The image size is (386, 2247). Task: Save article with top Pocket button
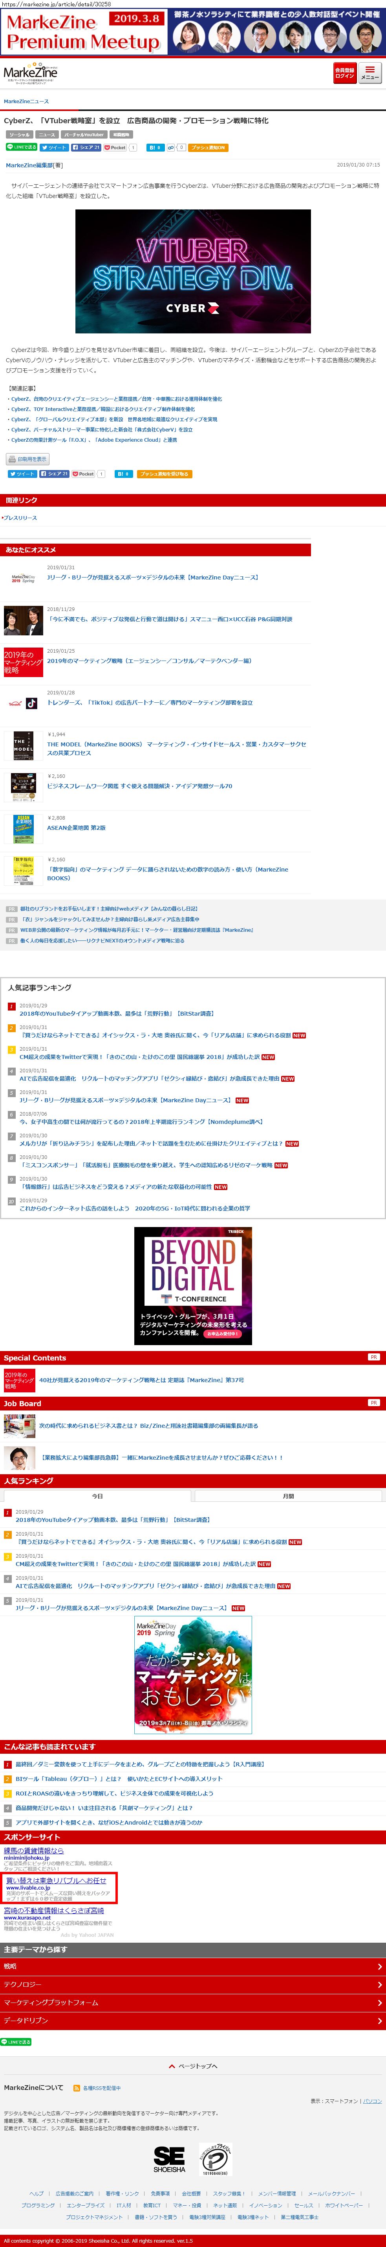[115, 147]
